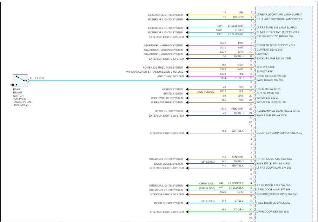Select circuit number 2283
Viewport: 318px width, 222px height.
(223, 70)
